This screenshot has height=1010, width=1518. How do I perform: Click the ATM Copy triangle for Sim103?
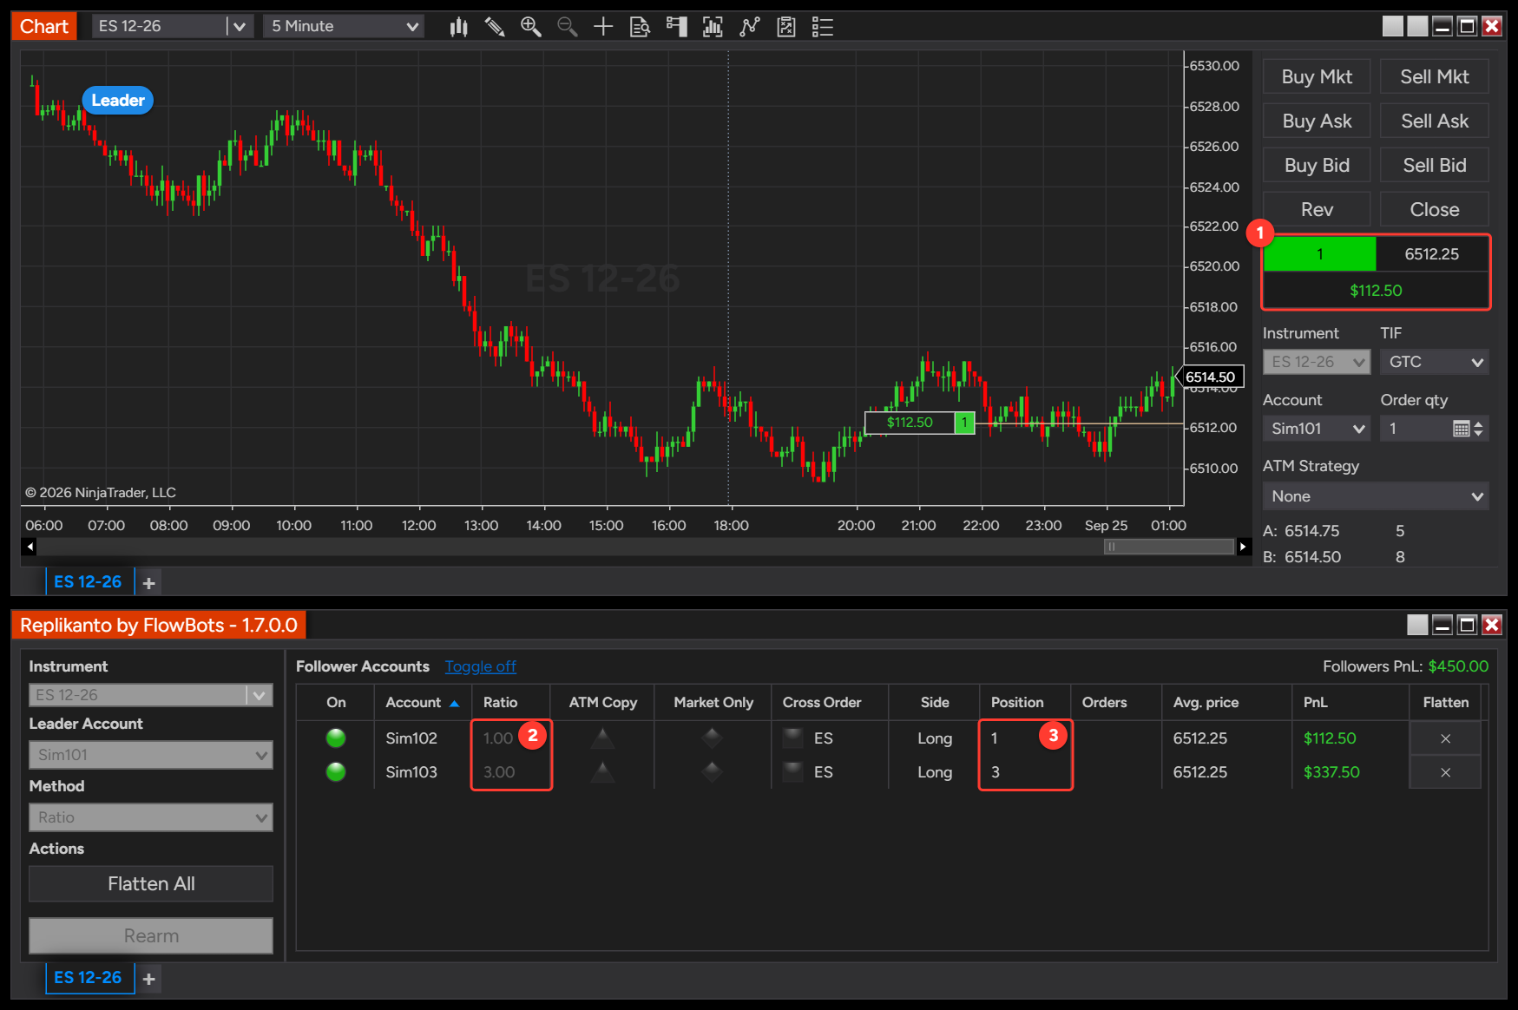(602, 772)
